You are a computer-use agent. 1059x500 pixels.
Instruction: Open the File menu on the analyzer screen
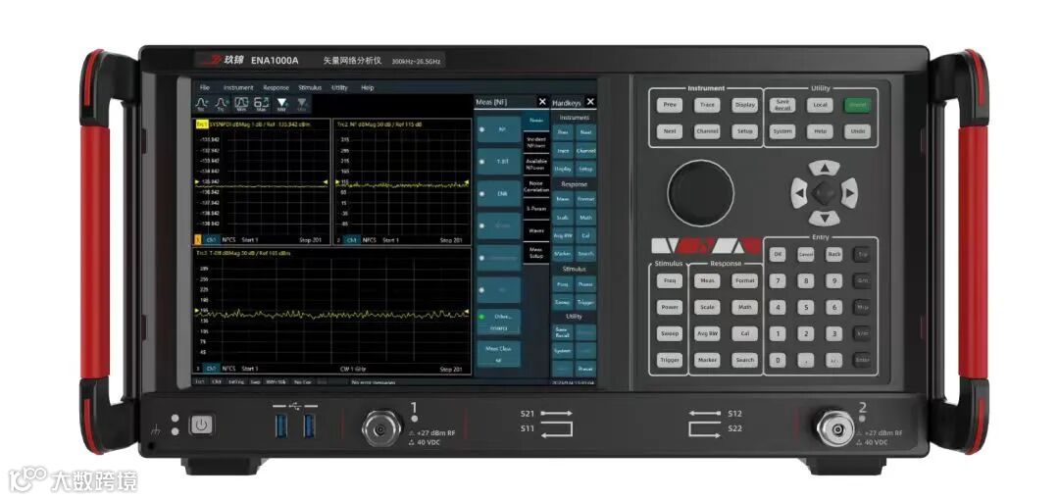pyautogui.click(x=205, y=88)
